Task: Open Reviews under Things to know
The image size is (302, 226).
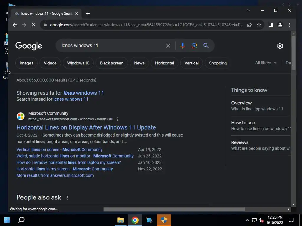Action: [x=261, y=145]
